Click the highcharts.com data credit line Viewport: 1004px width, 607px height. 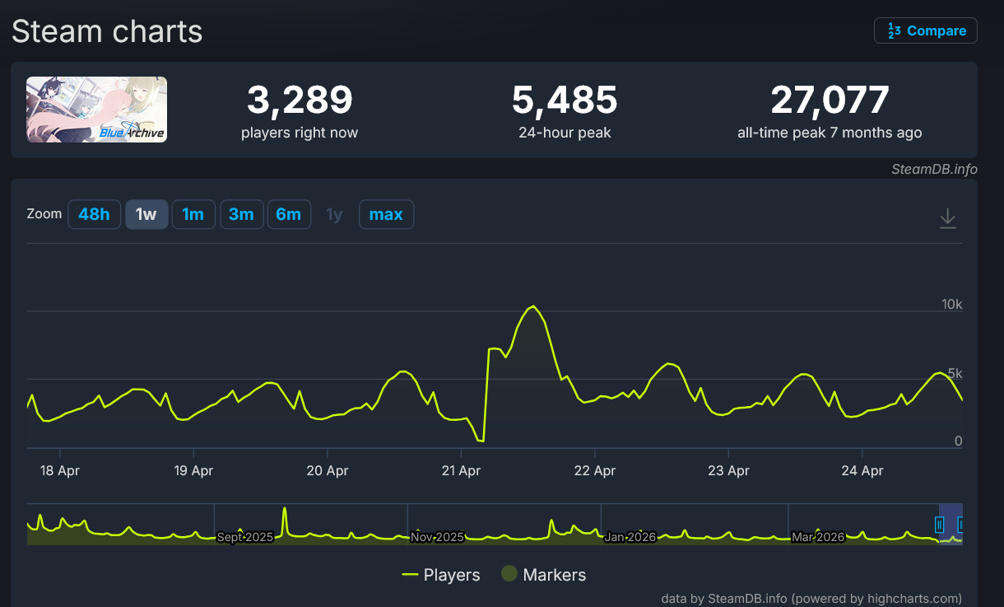811,599
